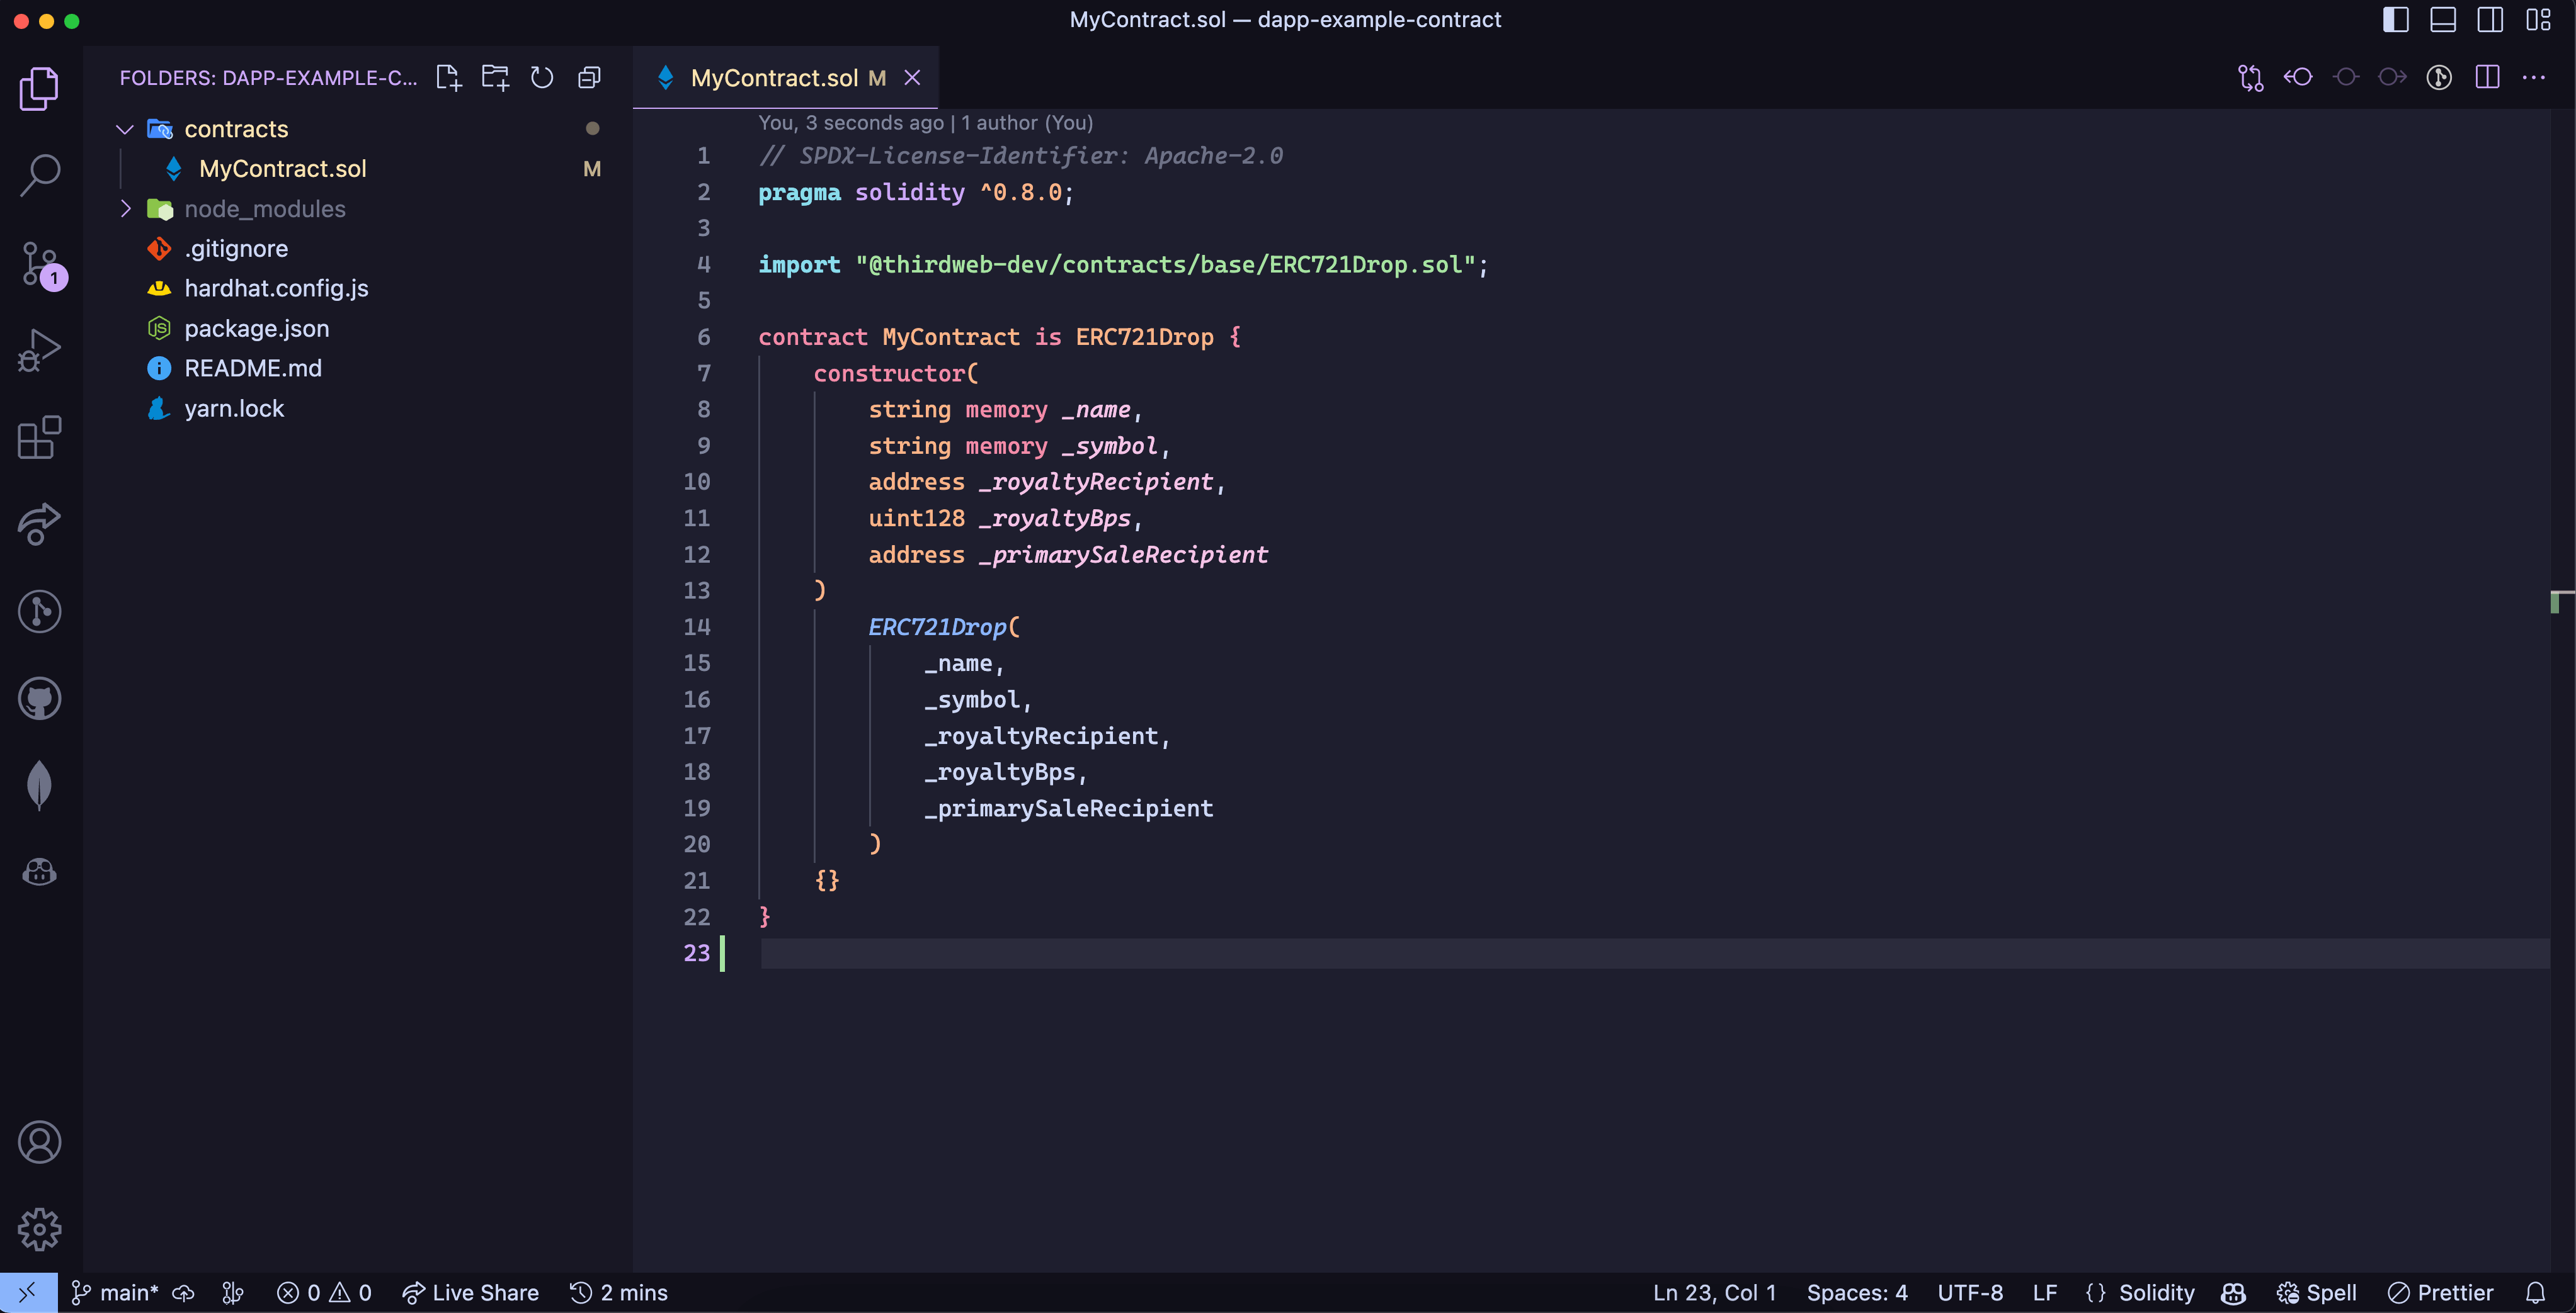This screenshot has height=1313, width=2576.
Task: Open Source Control view with badge
Action: pos(40,264)
